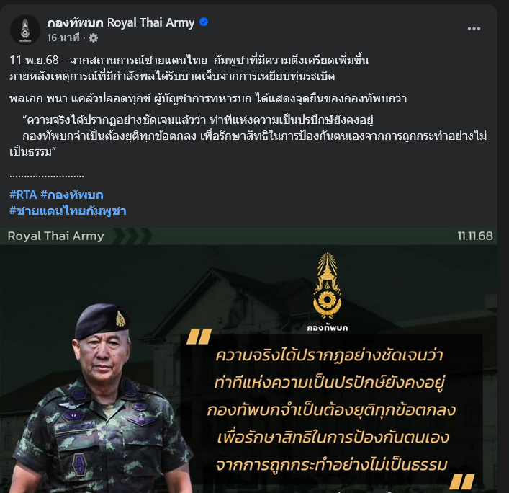Click the กองทัพบก label under the emblem
This screenshot has width=509, height=493.
point(327,328)
